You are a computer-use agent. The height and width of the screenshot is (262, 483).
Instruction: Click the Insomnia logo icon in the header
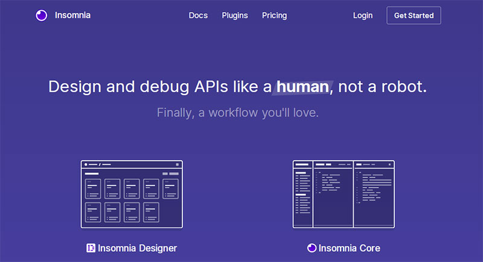[x=41, y=15]
